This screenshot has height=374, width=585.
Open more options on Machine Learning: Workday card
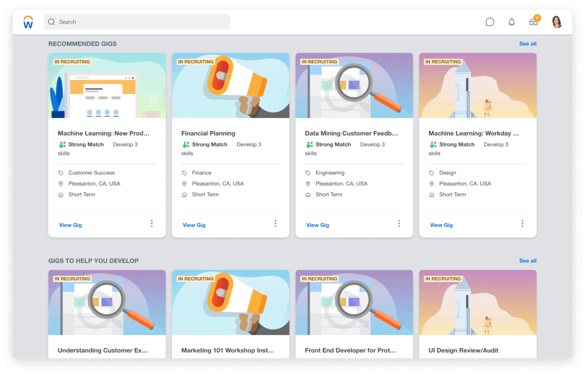(523, 224)
